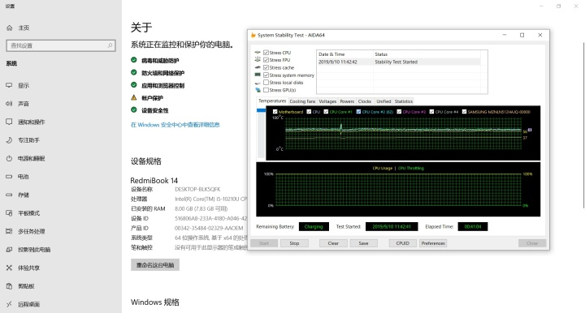585x313 pixels.
Task: Uncheck Stress system memory checkbox
Action: tap(266, 75)
